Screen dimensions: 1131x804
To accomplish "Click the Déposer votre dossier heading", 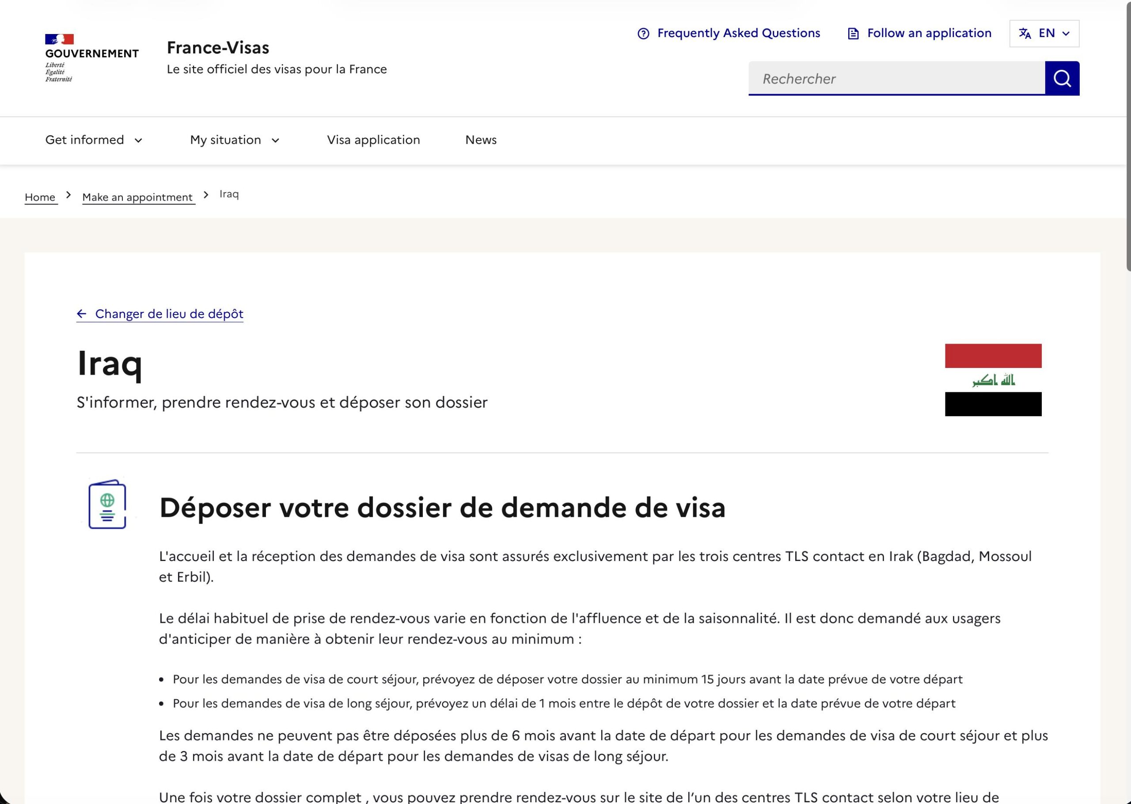I will click(x=442, y=508).
